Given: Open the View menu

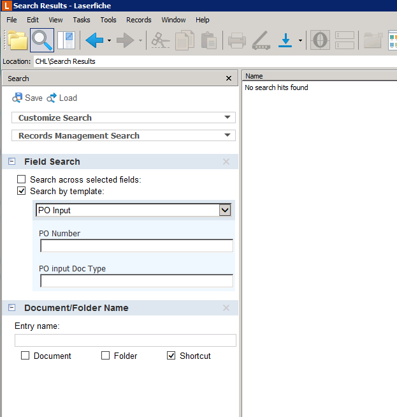Looking at the screenshot, I should click(x=55, y=20).
